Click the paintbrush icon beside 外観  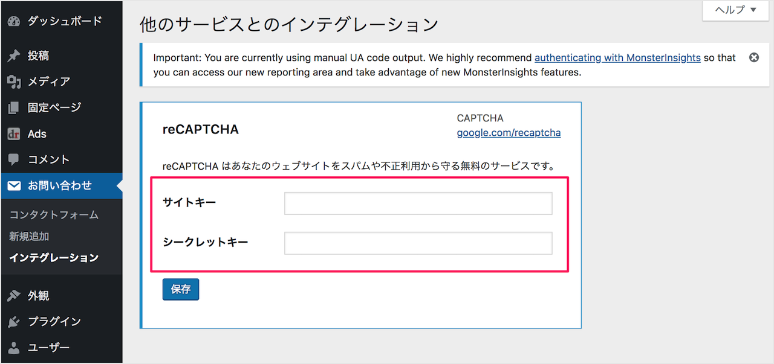pos(15,296)
